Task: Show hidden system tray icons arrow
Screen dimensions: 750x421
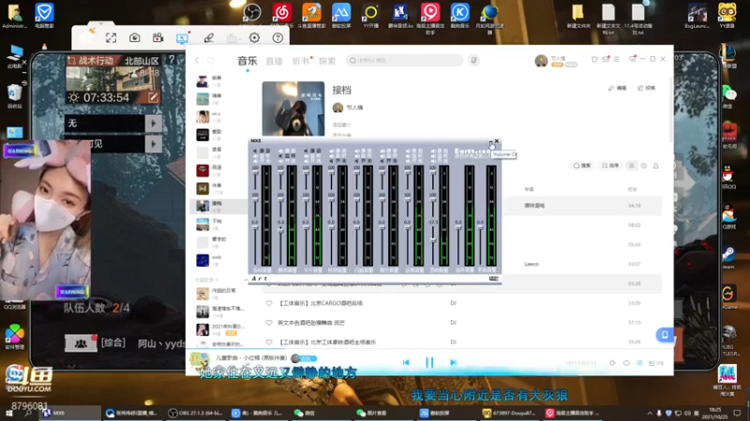Action: click(x=650, y=413)
